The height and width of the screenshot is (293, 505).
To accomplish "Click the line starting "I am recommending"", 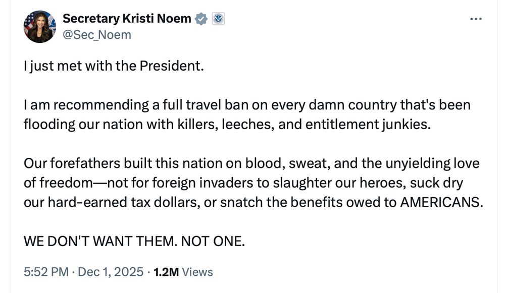I will (x=247, y=105).
